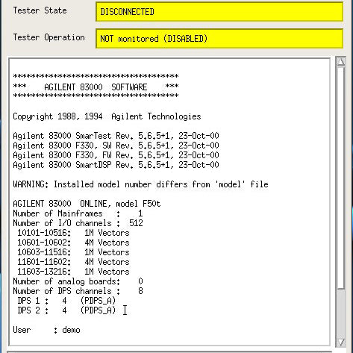Click the 'User : demo' line

pos(46,330)
